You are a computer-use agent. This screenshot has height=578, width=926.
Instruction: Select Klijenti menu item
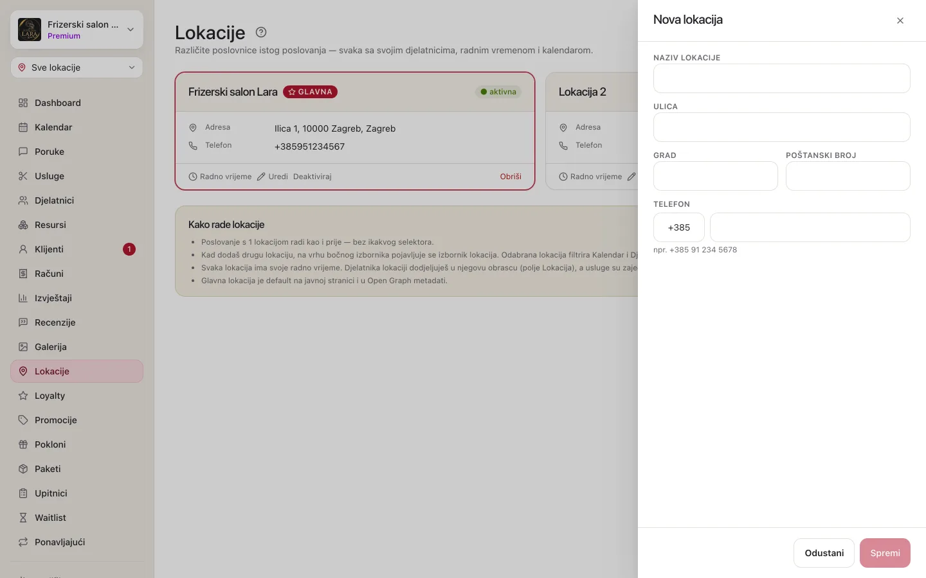coord(77,249)
